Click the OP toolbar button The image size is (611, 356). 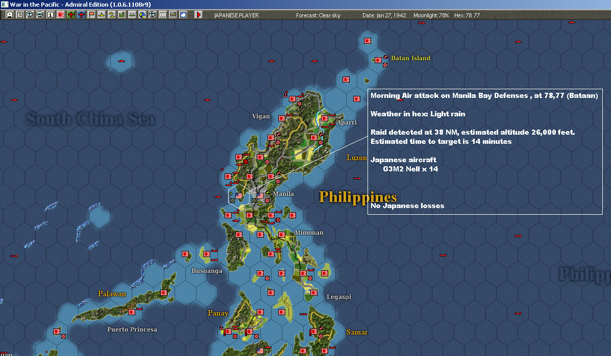click(162, 15)
